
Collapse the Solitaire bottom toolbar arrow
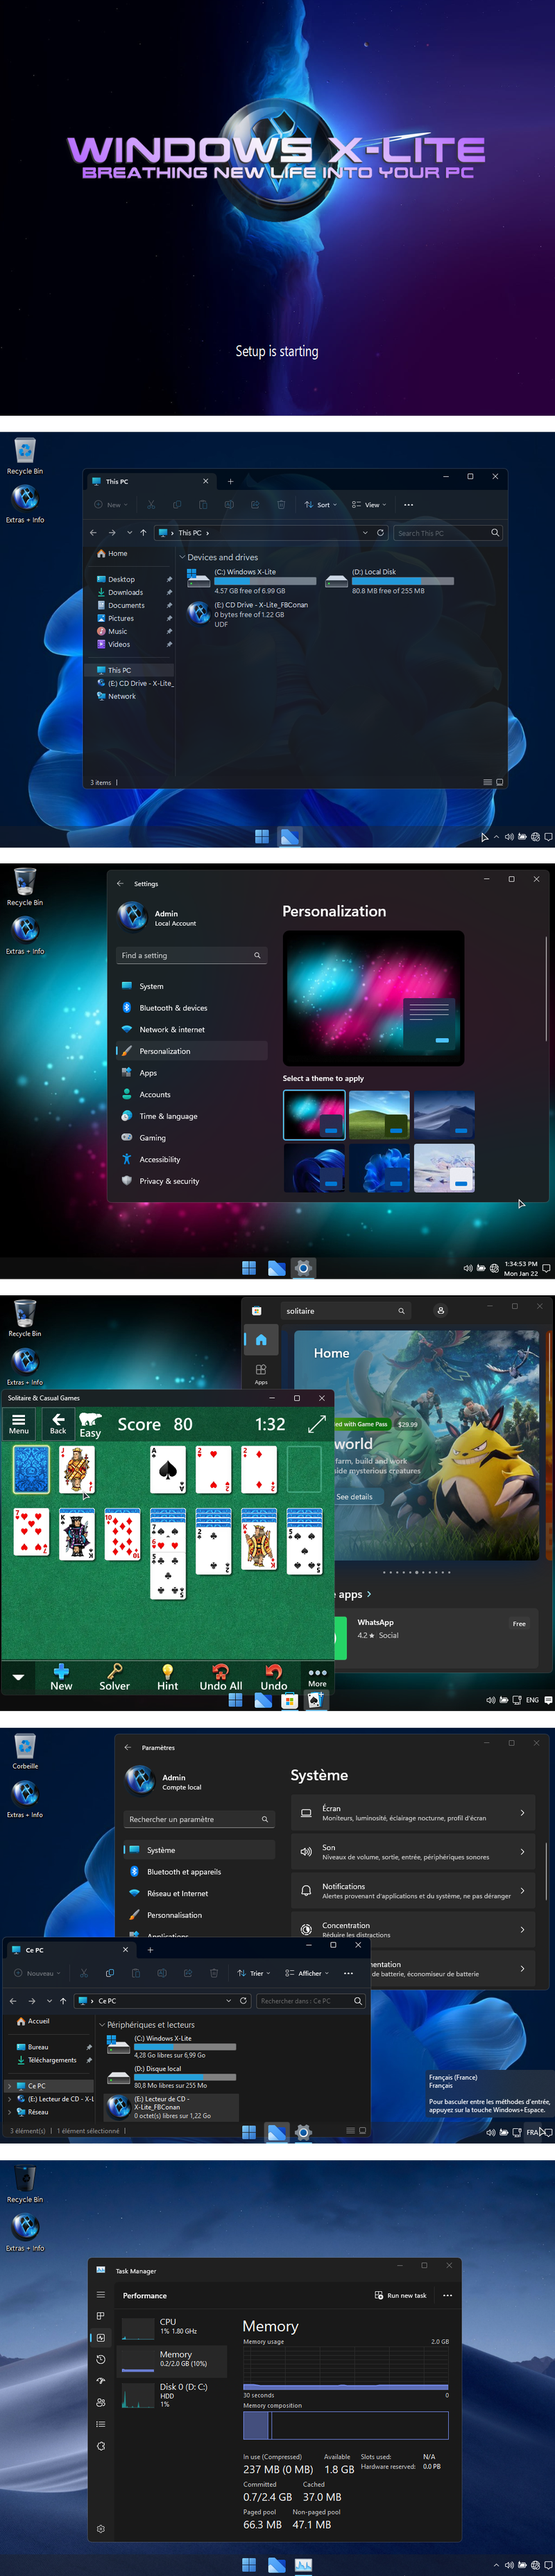click(18, 1677)
